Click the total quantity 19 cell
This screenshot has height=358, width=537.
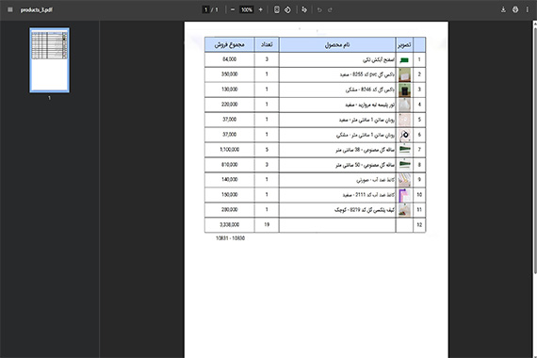point(267,225)
